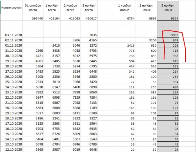
Task: Click the cell containing 9524
Action: coord(168,19)
